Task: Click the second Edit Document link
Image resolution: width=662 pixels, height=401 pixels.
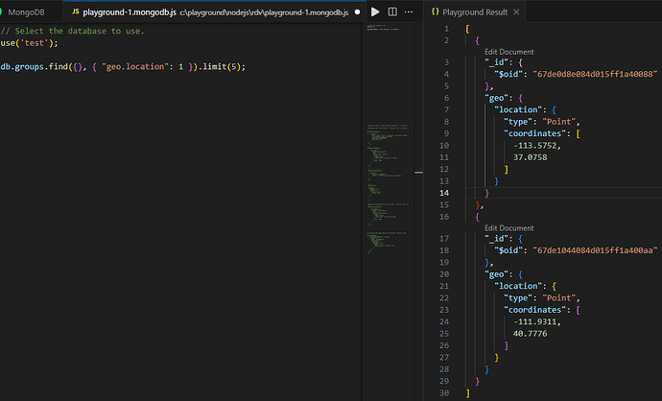Action: pos(508,227)
